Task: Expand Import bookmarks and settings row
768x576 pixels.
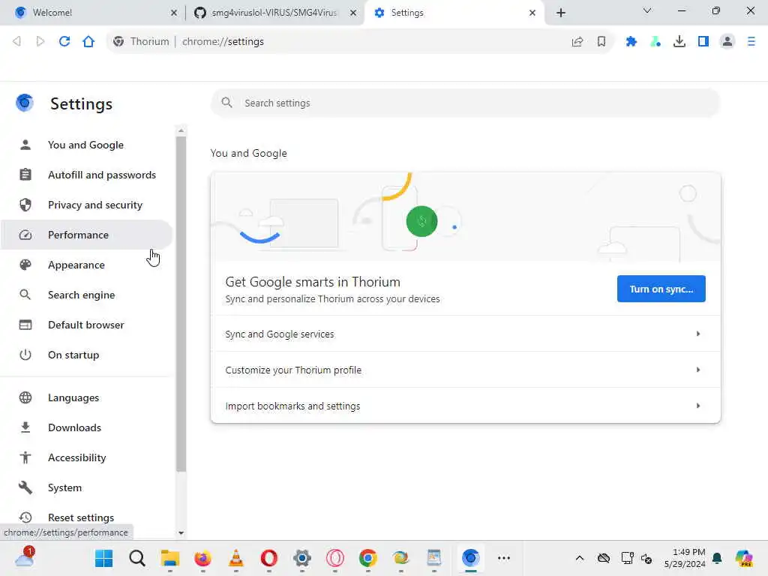Action: [x=465, y=406]
